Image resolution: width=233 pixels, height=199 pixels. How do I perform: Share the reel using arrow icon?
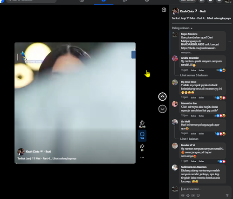pyautogui.click(x=142, y=146)
